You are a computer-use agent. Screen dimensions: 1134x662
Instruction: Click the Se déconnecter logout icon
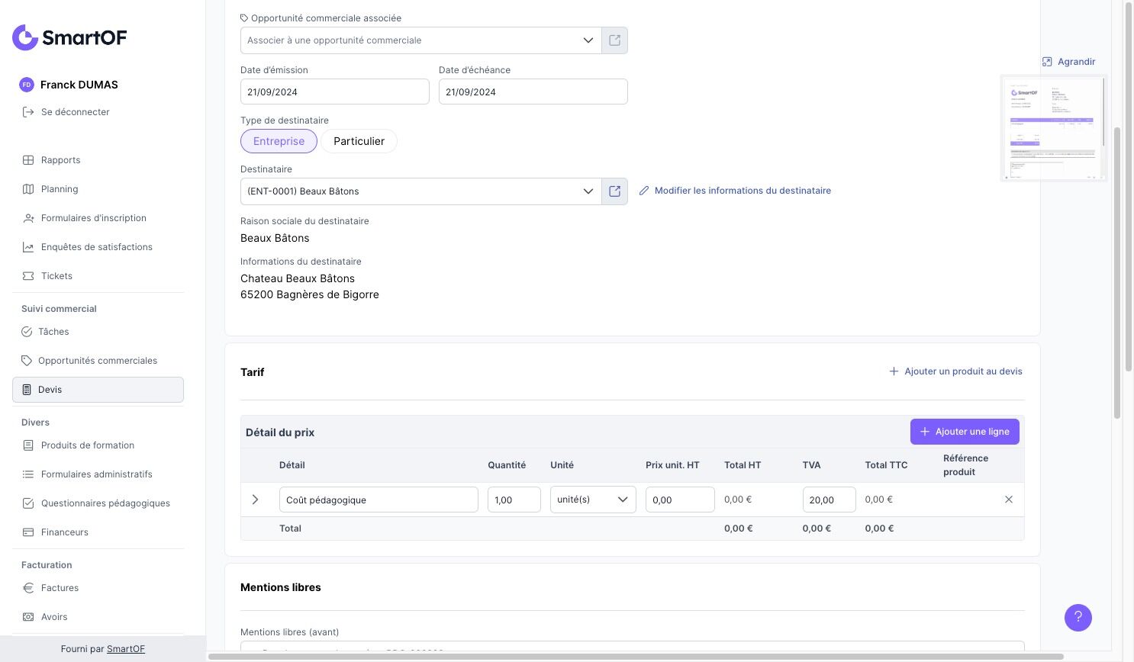point(28,112)
